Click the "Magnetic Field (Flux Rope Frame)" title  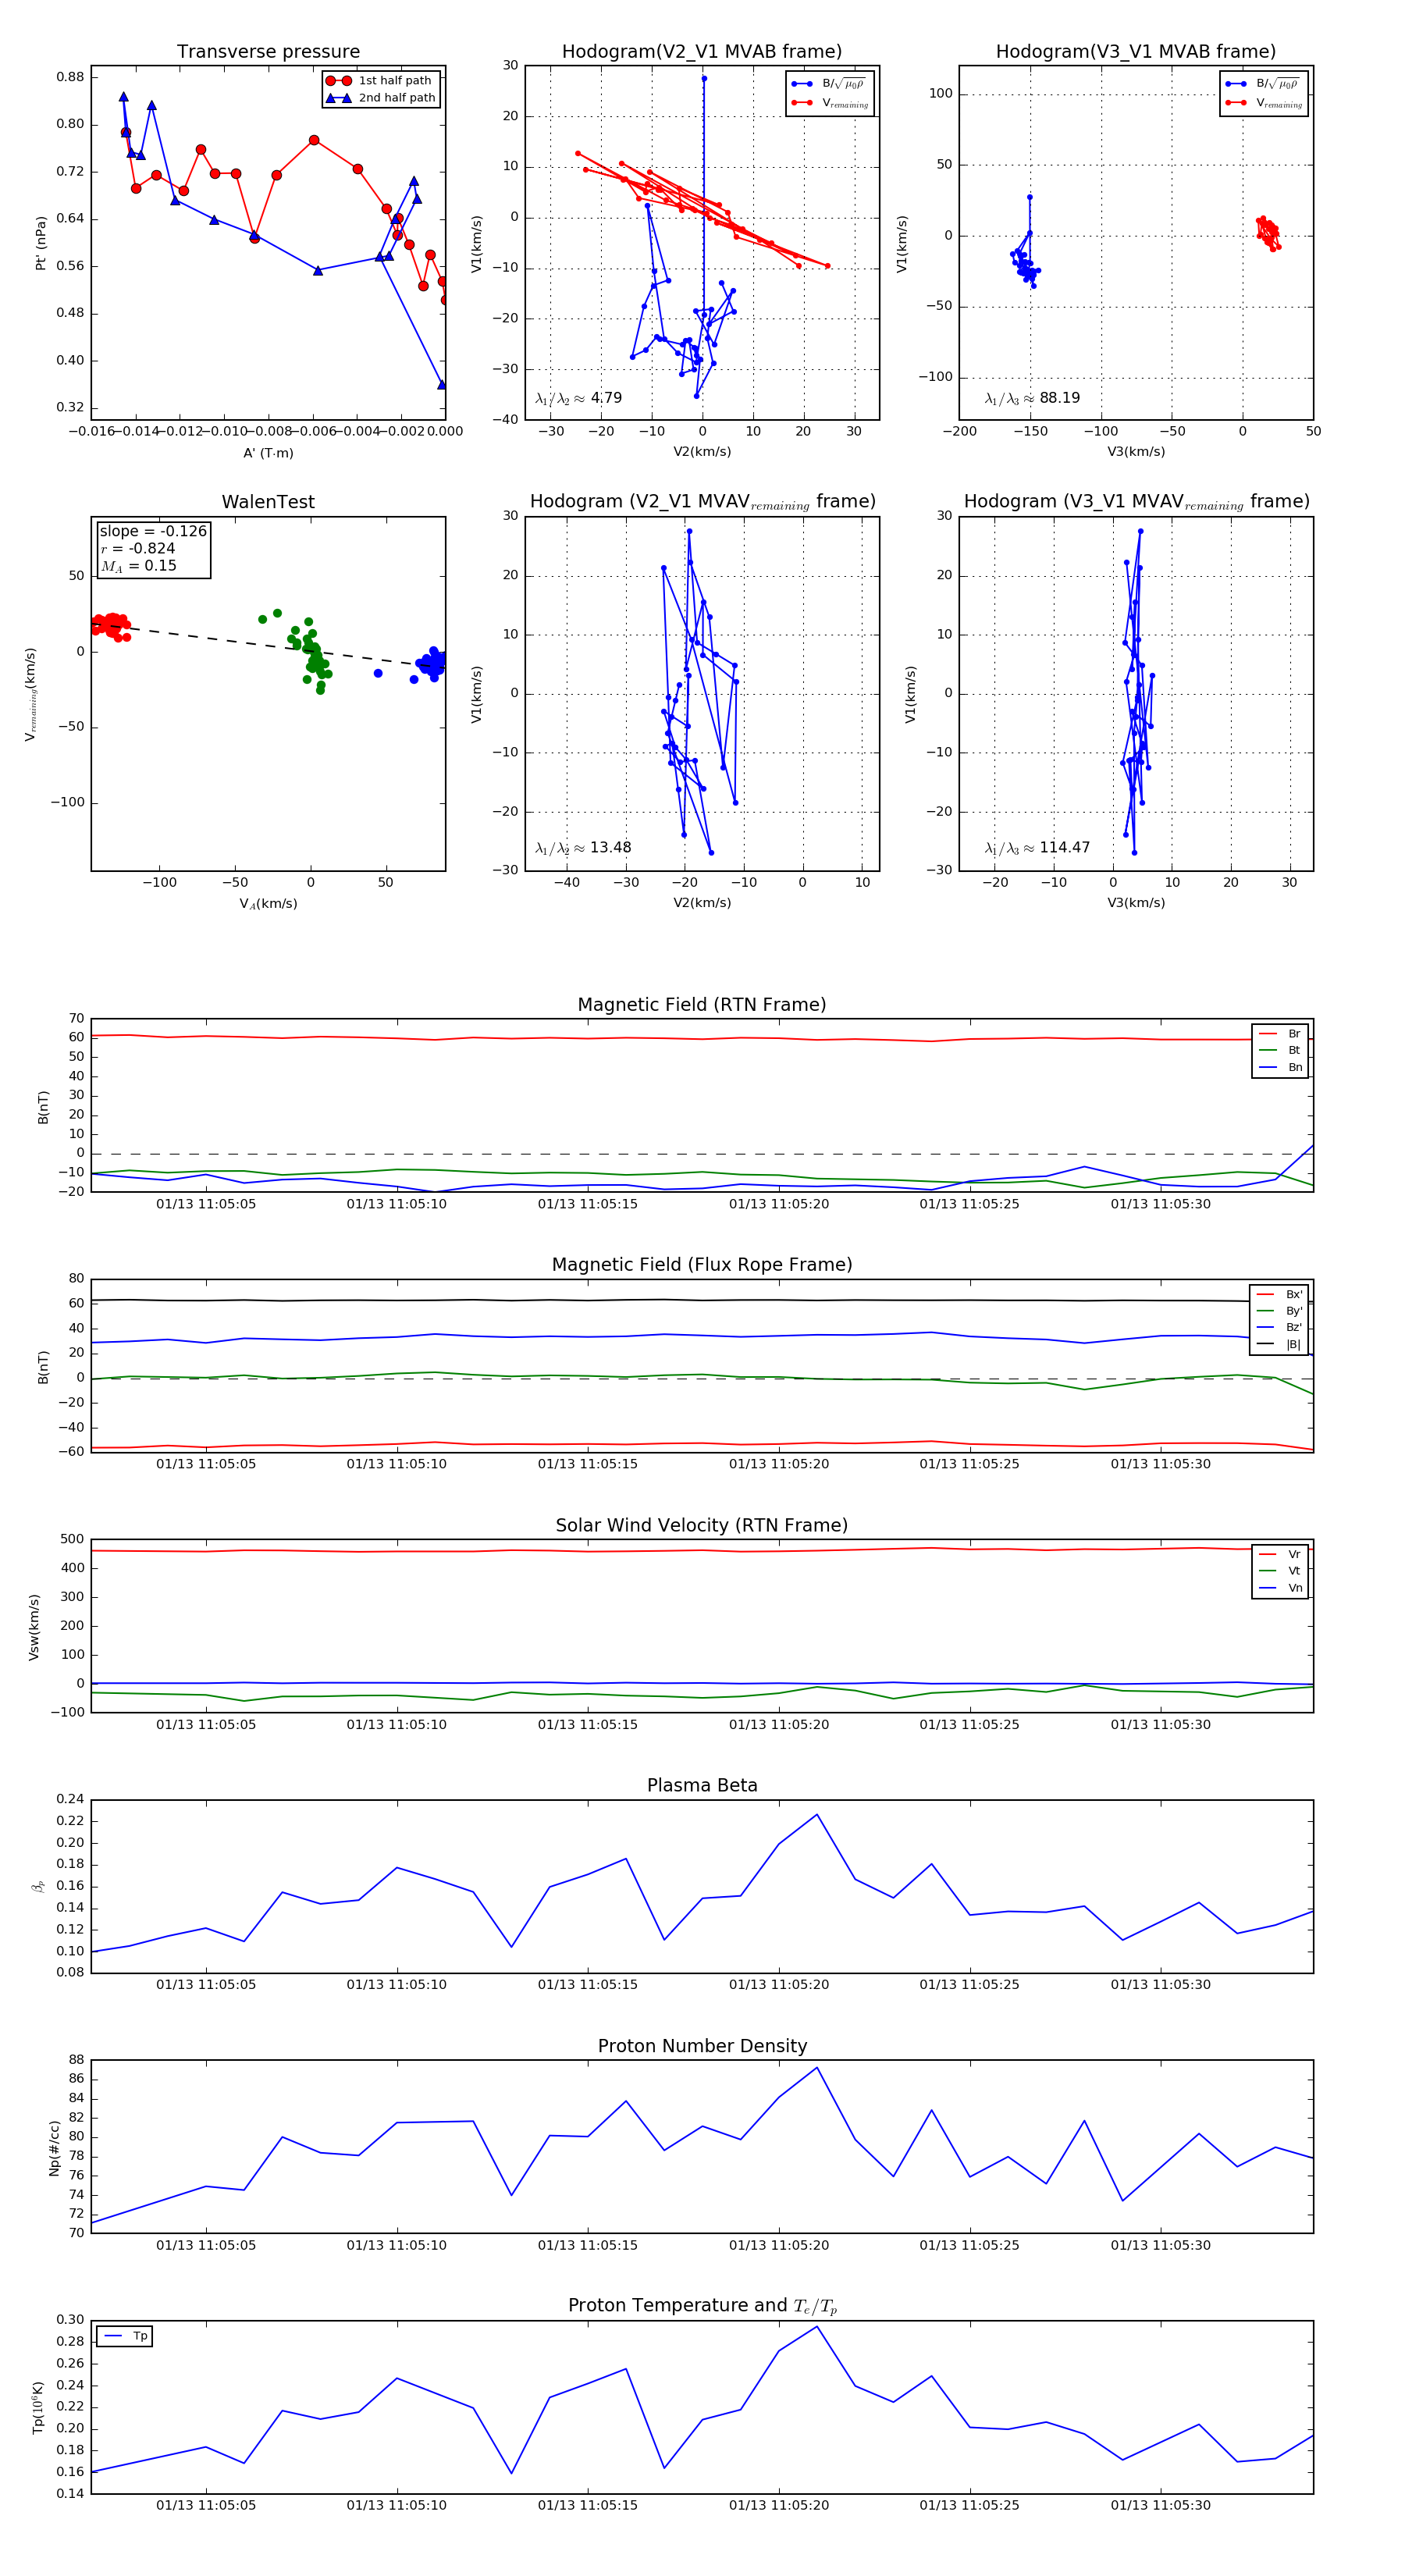coord(702,1265)
